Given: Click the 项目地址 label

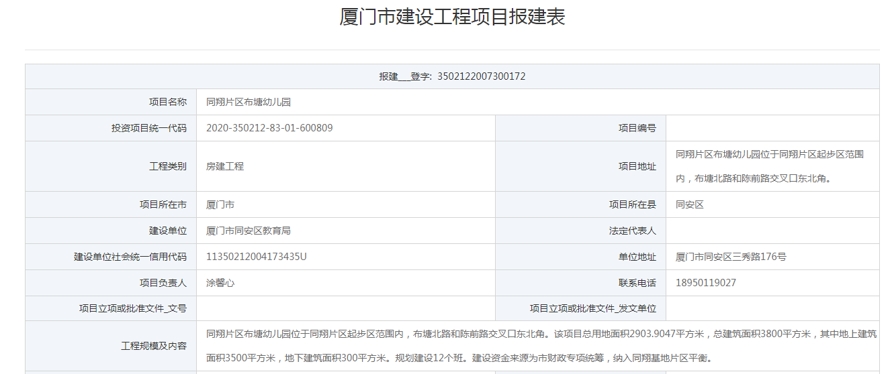Looking at the screenshot, I should coord(637,166).
